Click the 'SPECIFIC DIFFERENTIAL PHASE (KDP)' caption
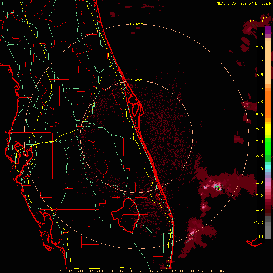 tap(97, 271)
